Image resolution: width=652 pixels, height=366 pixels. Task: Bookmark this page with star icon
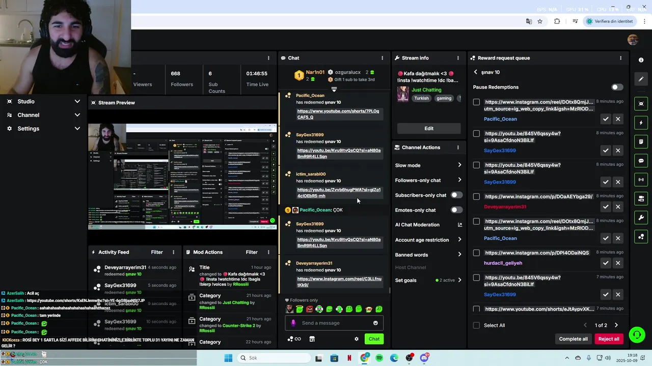point(540,21)
